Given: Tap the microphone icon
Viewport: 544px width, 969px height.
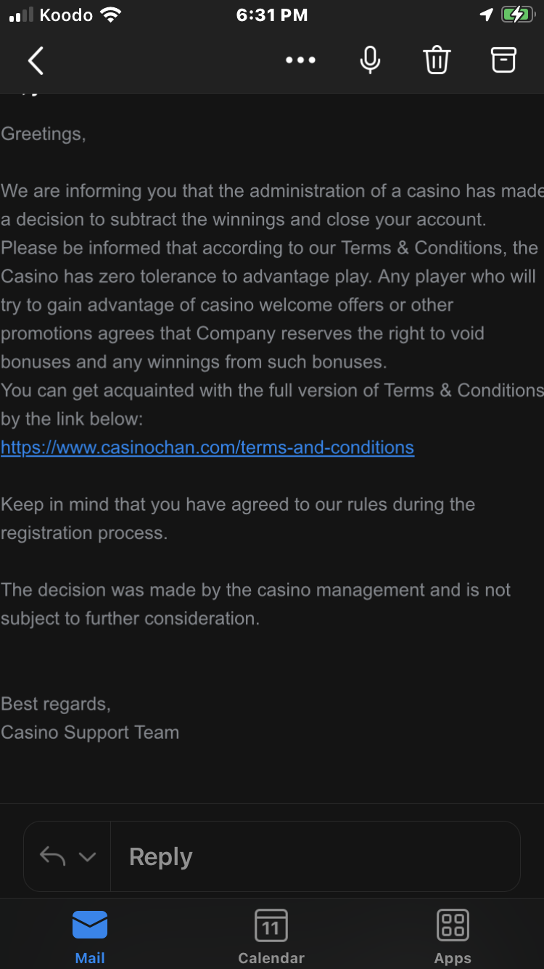Looking at the screenshot, I should (370, 60).
